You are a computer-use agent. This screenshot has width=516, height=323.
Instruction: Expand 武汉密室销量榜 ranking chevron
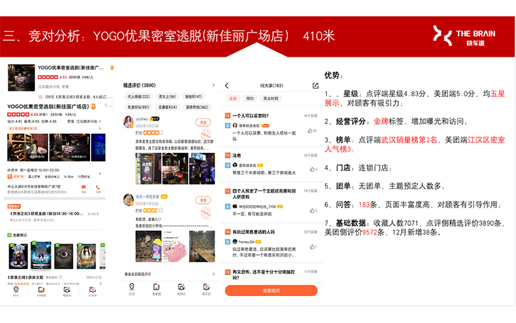(x=100, y=128)
